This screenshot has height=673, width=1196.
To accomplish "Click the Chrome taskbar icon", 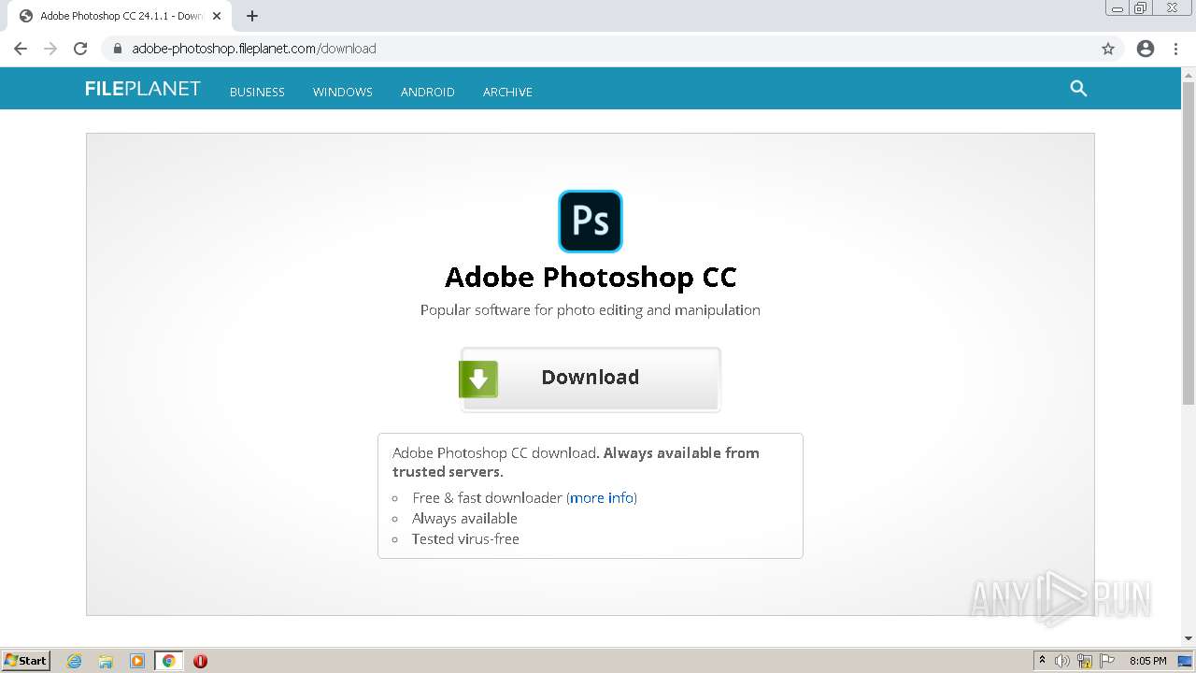I will (169, 661).
